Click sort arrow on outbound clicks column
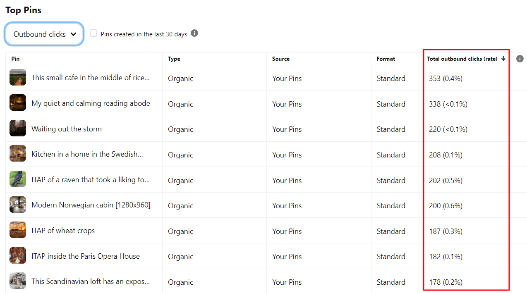 (x=503, y=59)
